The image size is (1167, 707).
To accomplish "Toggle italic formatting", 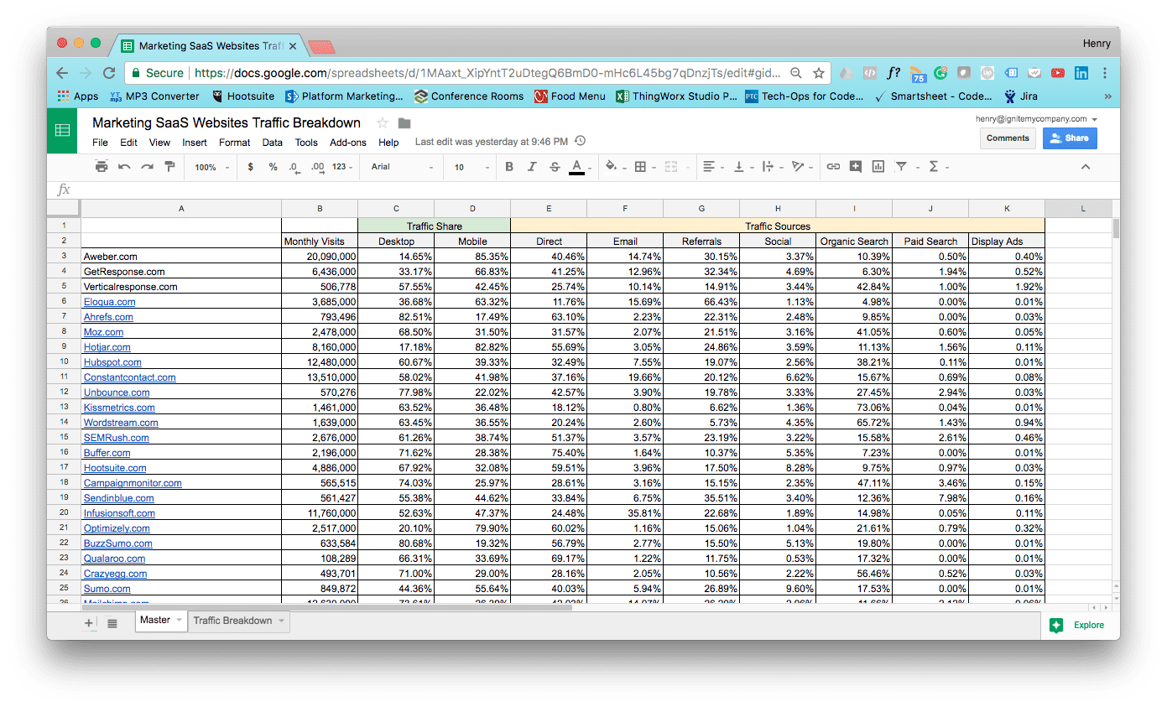I will (532, 167).
